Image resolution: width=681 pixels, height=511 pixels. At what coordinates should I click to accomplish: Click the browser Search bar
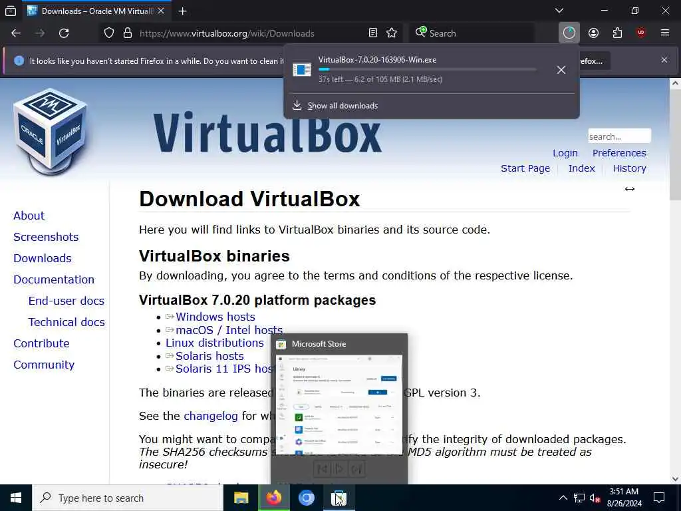pyautogui.click(x=472, y=33)
